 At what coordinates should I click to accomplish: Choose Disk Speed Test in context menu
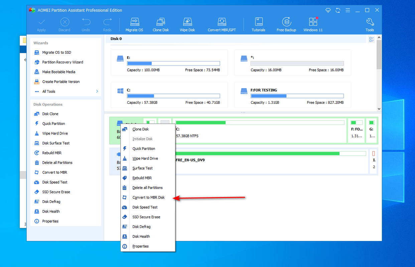point(148,207)
